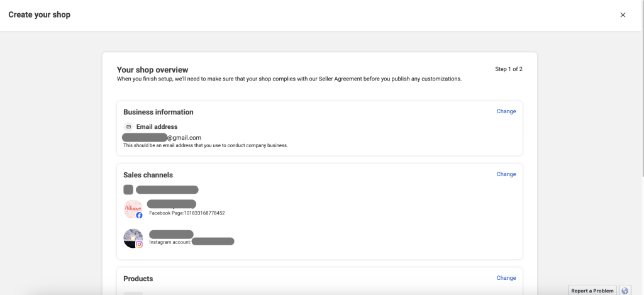
Task: Click the Facebook Page ID text
Action: 187,213
